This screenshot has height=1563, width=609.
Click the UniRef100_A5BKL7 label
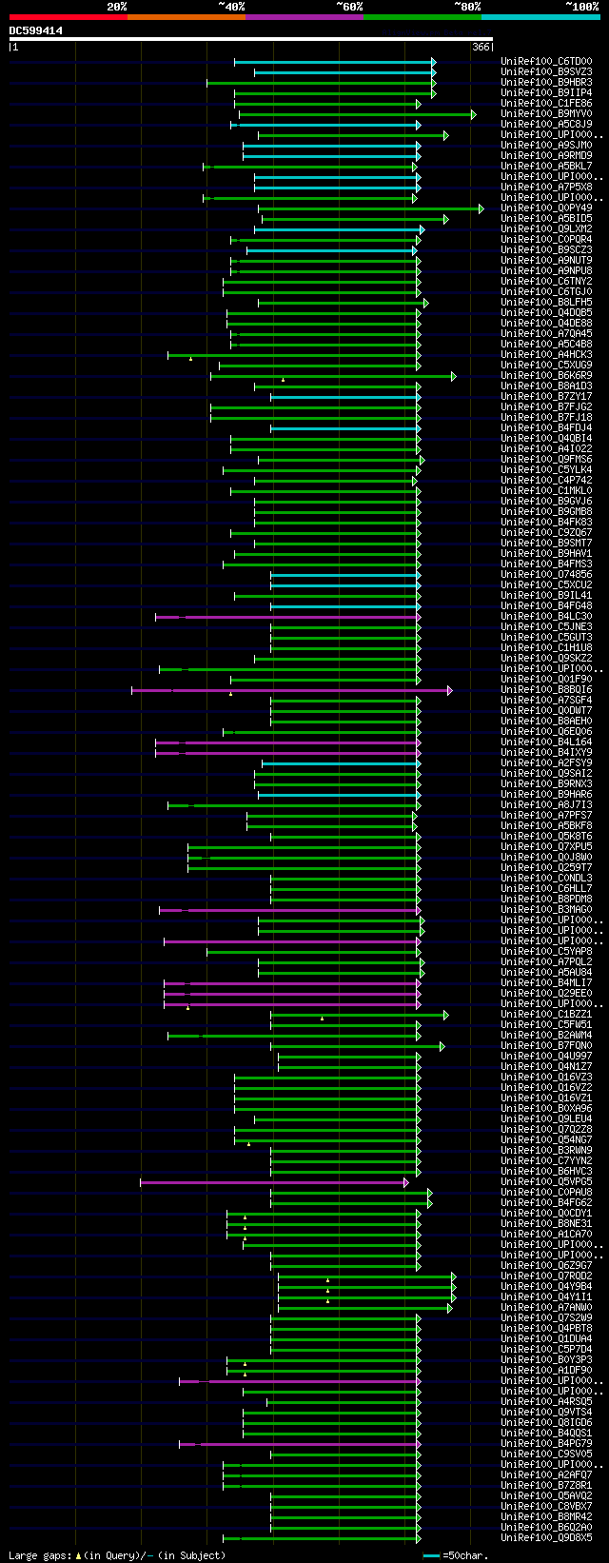coord(546,167)
